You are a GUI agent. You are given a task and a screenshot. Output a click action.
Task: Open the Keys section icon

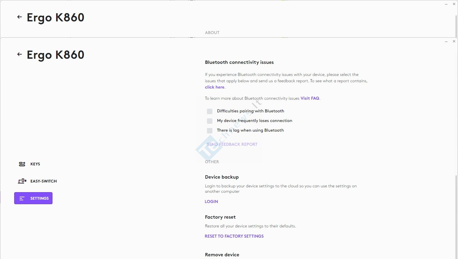pos(22,164)
